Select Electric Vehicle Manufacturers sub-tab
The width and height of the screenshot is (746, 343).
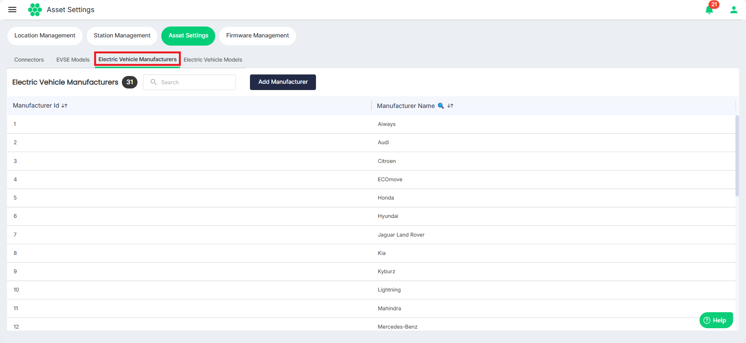click(x=137, y=59)
